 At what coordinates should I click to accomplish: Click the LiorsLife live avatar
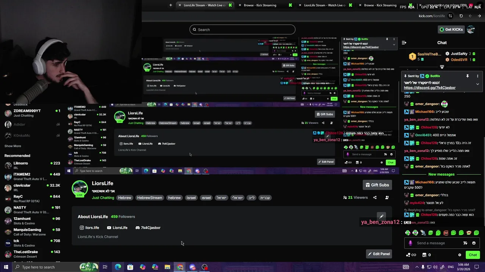[x=80, y=189]
